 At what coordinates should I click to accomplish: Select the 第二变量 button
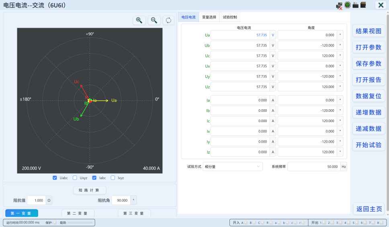tap(78, 213)
